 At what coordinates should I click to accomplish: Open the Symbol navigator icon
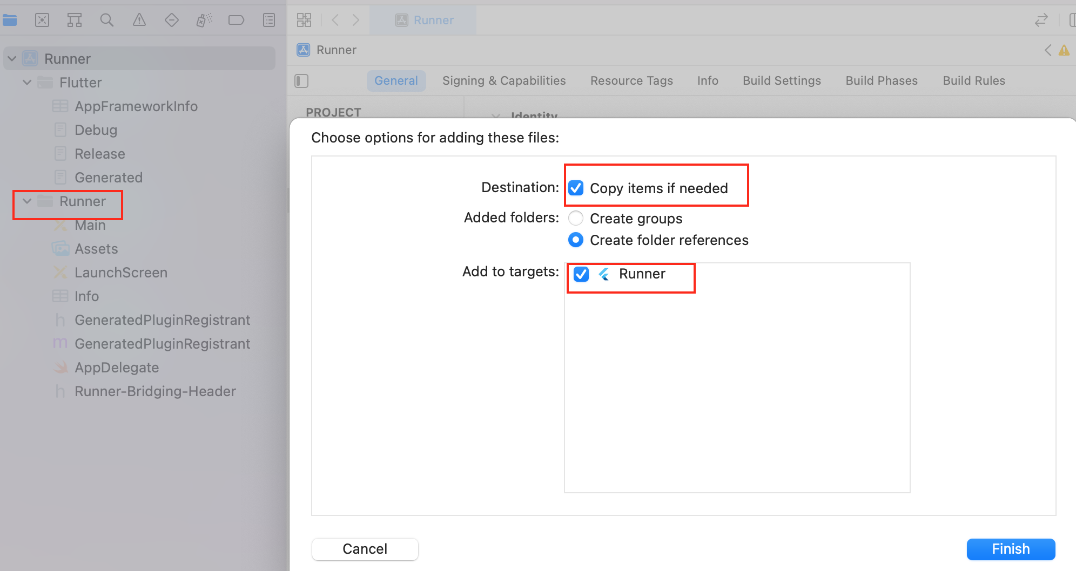coord(75,21)
